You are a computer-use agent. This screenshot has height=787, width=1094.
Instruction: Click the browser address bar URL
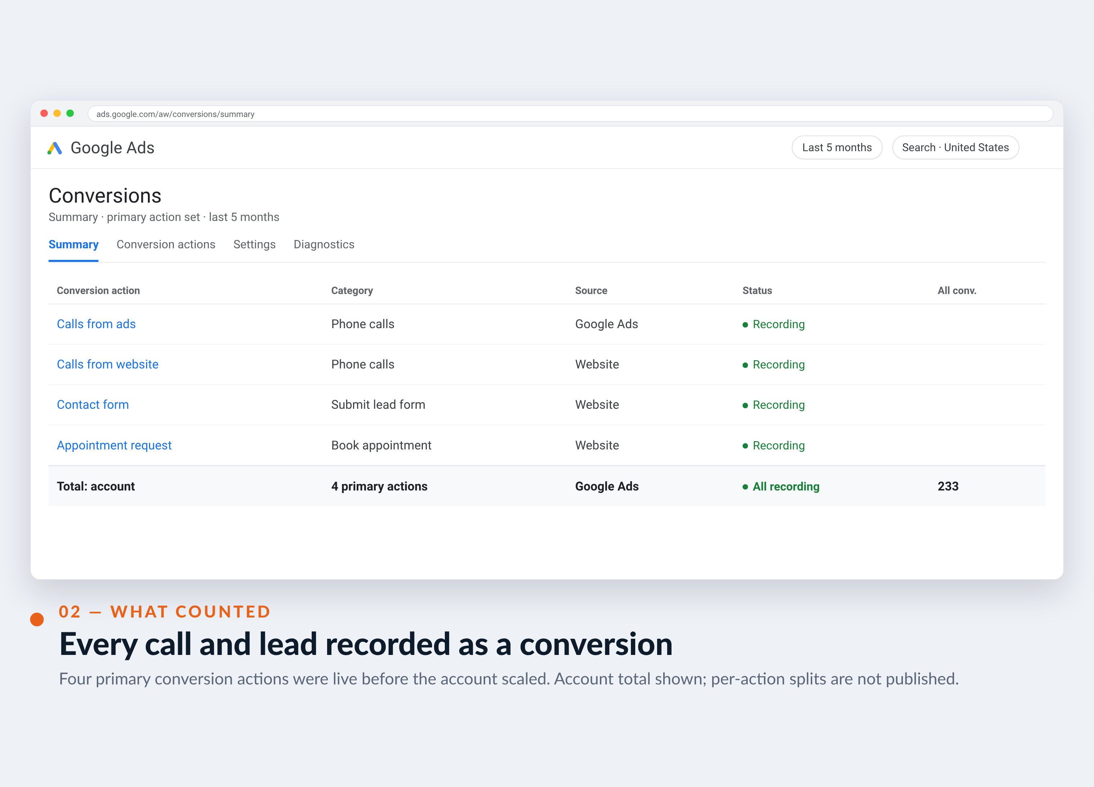click(x=176, y=114)
